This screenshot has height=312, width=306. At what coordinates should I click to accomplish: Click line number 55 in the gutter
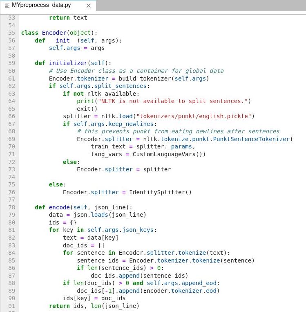(x=11, y=33)
